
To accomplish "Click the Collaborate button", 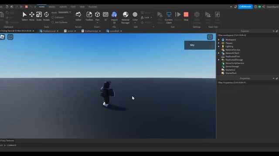I will 245,7.
